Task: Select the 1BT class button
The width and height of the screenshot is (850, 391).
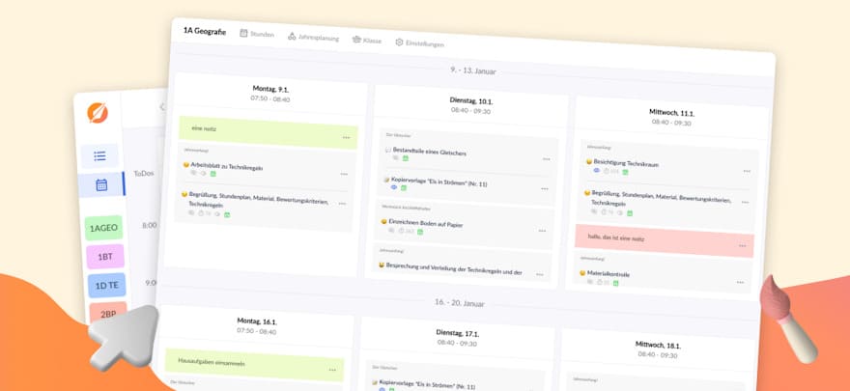Action: 104,257
